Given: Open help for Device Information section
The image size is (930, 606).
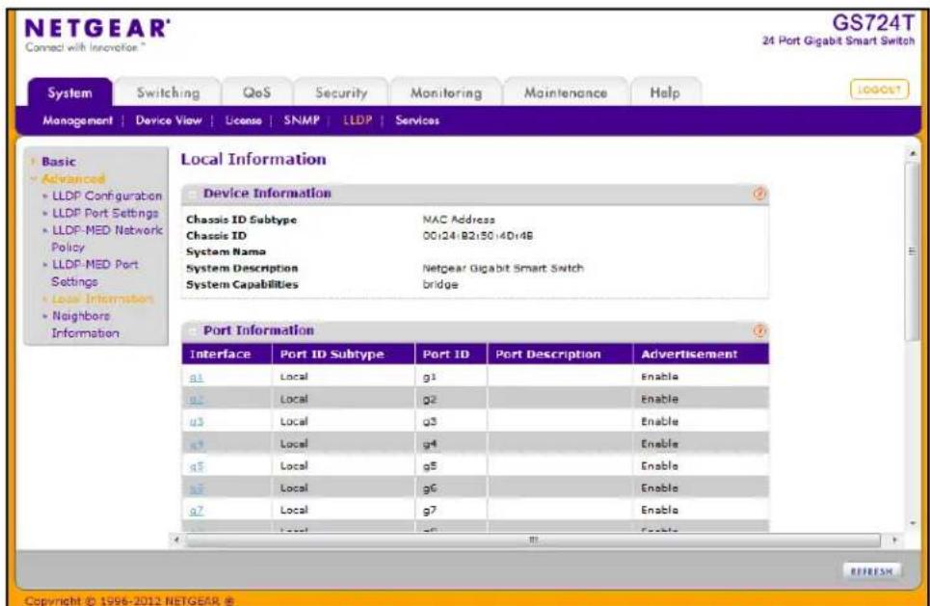Looking at the screenshot, I should pos(759,194).
